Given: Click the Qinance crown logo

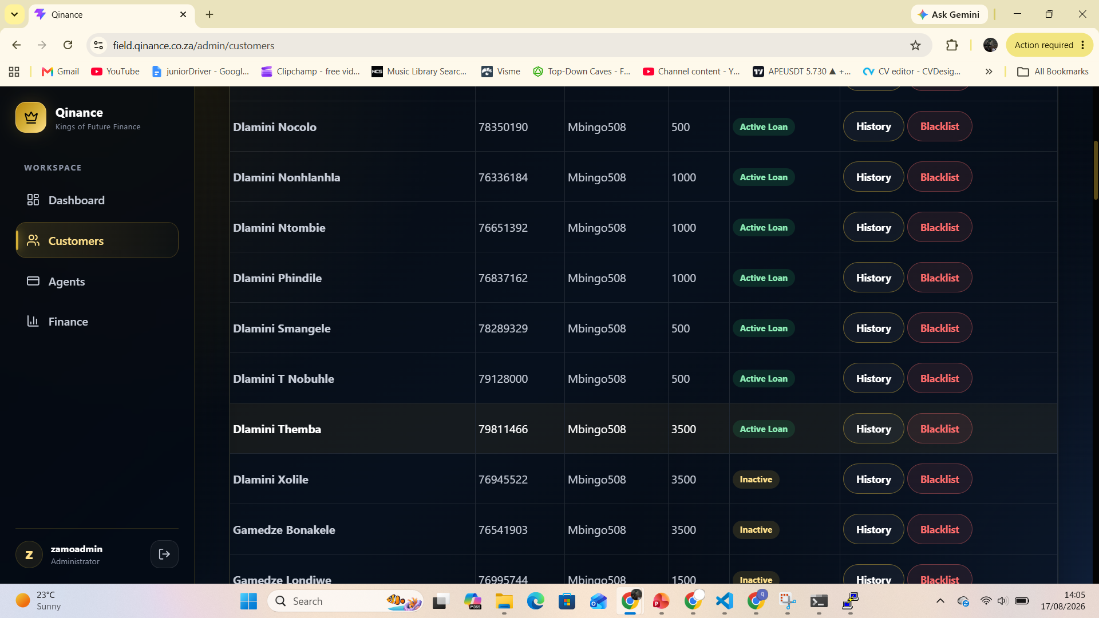Looking at the screenshot, I should (31, 117).
